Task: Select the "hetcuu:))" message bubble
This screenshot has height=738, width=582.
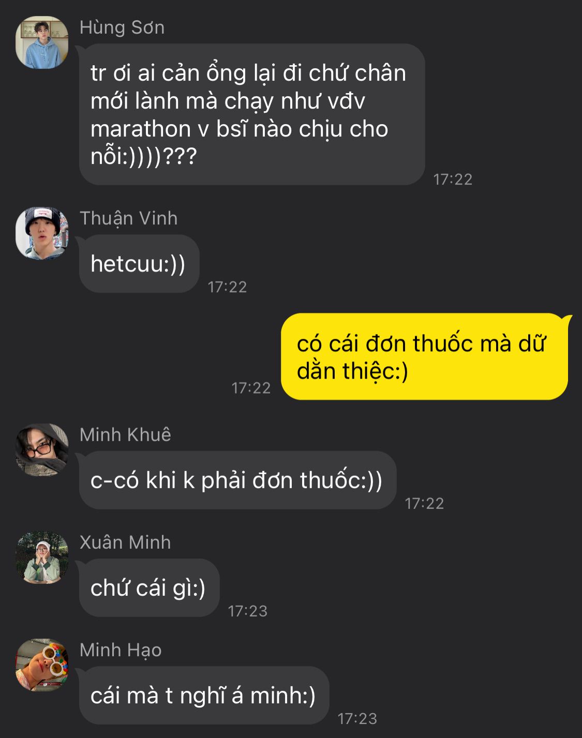Action: tap(139, 264)
